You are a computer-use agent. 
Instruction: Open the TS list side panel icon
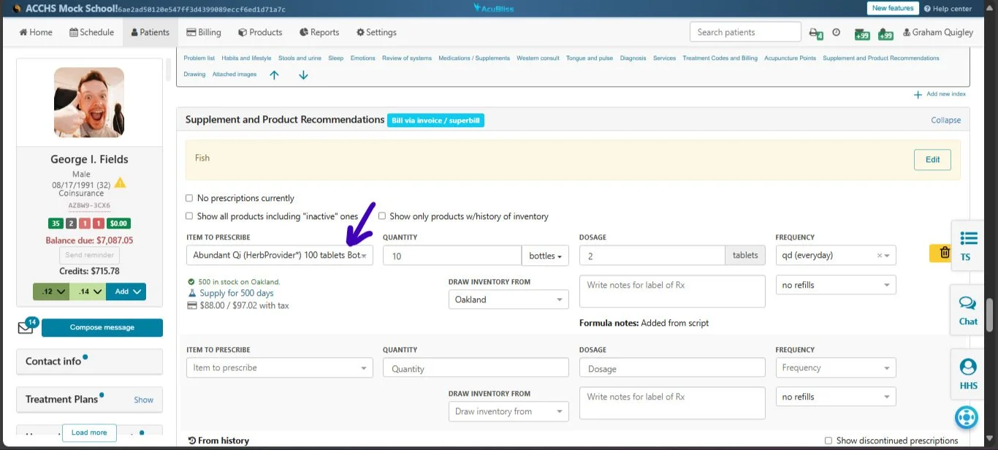pyautogui.click(x=968, y=245)
